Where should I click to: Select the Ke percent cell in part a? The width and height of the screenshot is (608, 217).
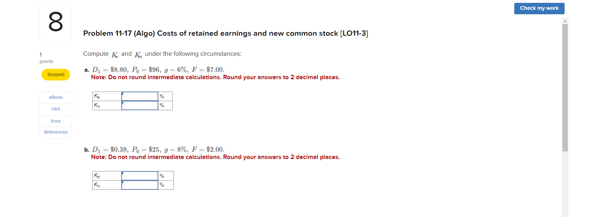164,96
